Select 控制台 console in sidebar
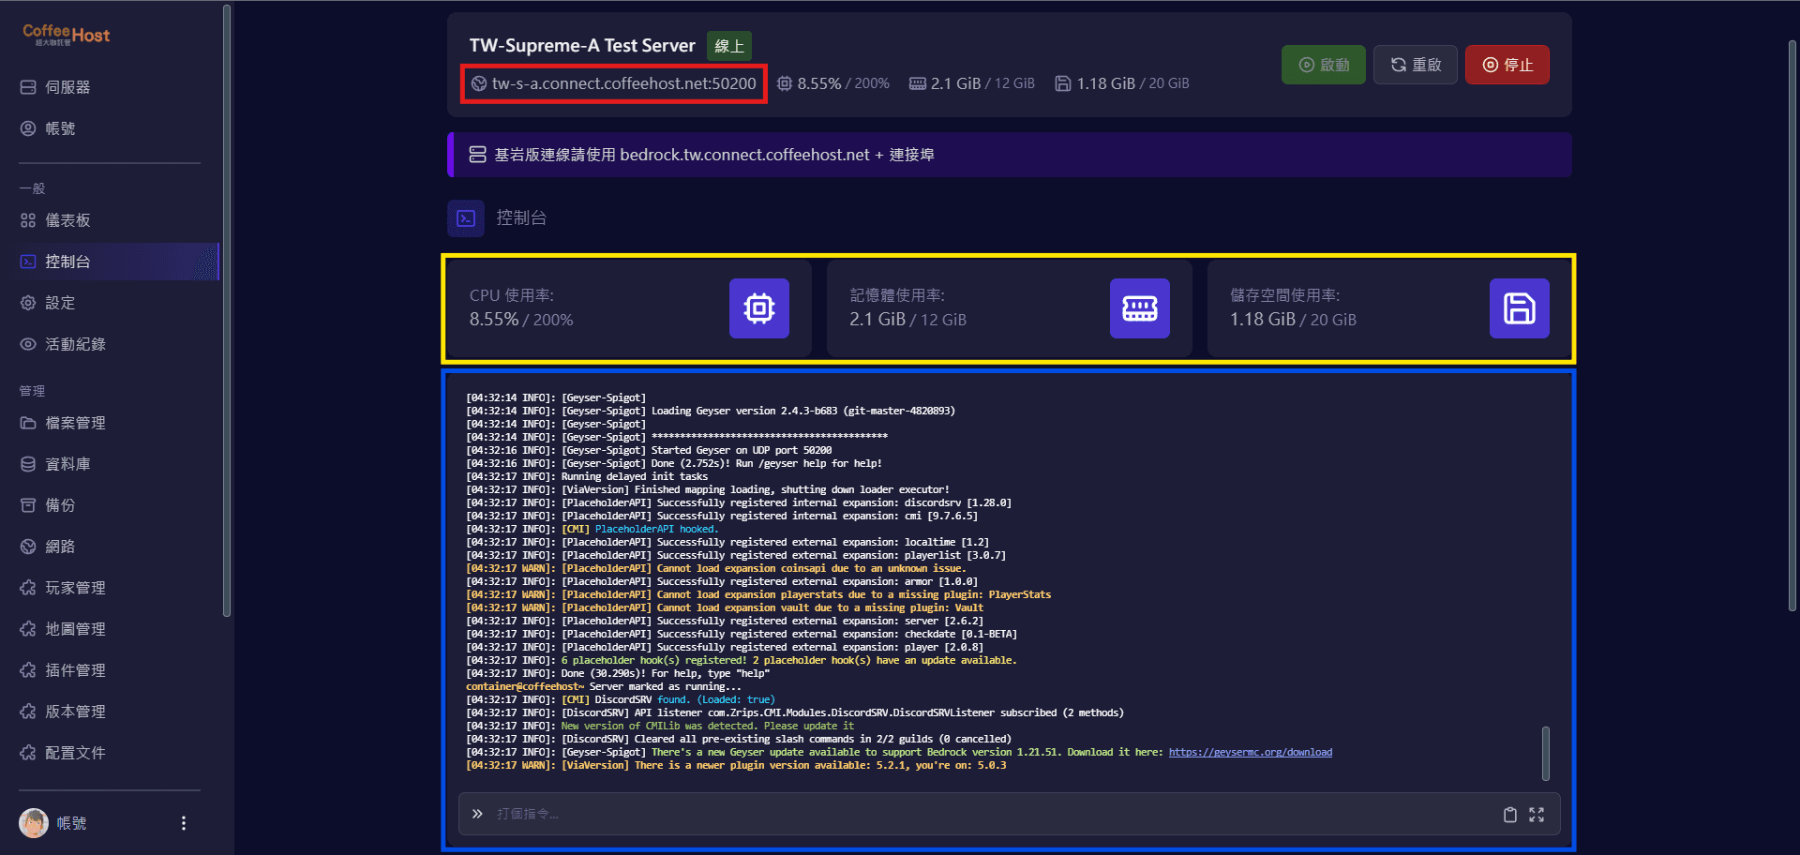Image resolution: width=1800 pixels, height=855 pixels. pyautogui.click(x=110, y=262)
